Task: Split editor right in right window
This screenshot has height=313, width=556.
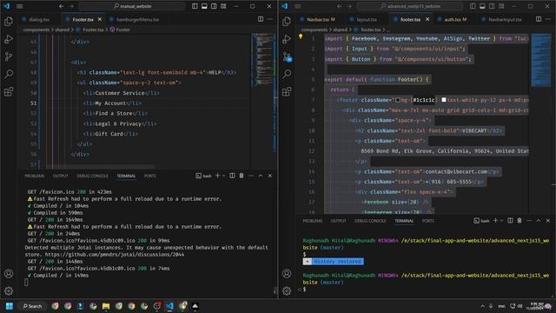Action: (539, 19)
